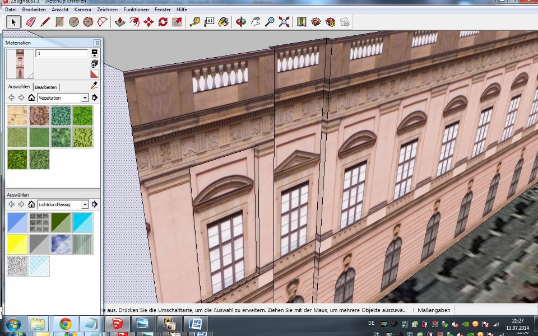The image size is (538, 336).
Task: Create new material with plus-cube icon
Action: pyautogui.click(x=94, y=63)
